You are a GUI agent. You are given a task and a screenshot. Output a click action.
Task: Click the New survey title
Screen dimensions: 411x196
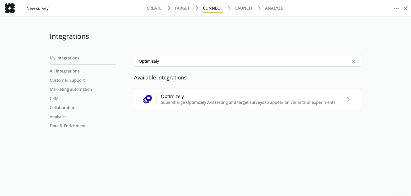pos(38,8)
